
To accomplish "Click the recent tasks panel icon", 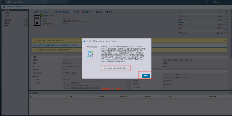I will pyautogui.click(x=30, y=93).
